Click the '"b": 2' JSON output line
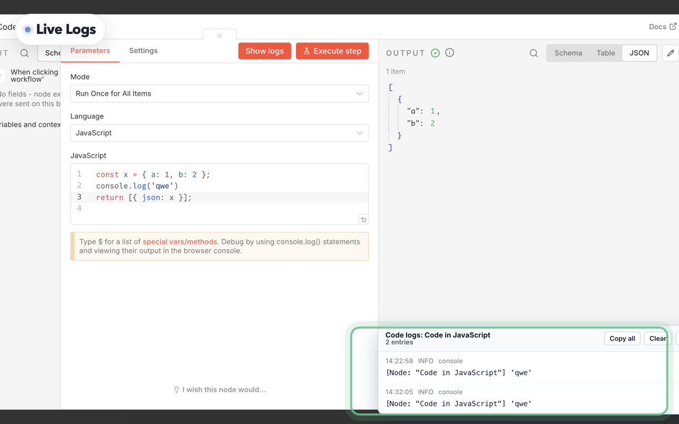Viewport: 679px width, 424px height. pyautogui.click(x=421, y=123)
